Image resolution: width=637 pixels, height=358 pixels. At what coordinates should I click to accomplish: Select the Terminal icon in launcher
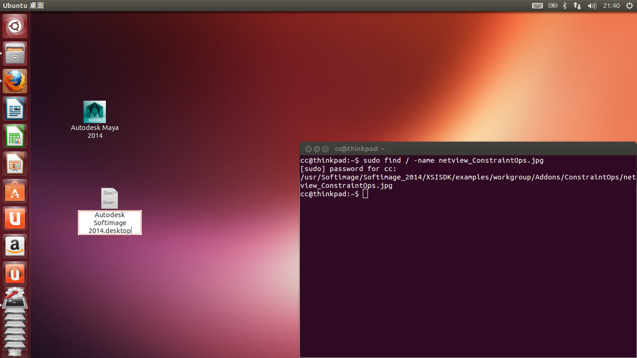pos(15,303)
